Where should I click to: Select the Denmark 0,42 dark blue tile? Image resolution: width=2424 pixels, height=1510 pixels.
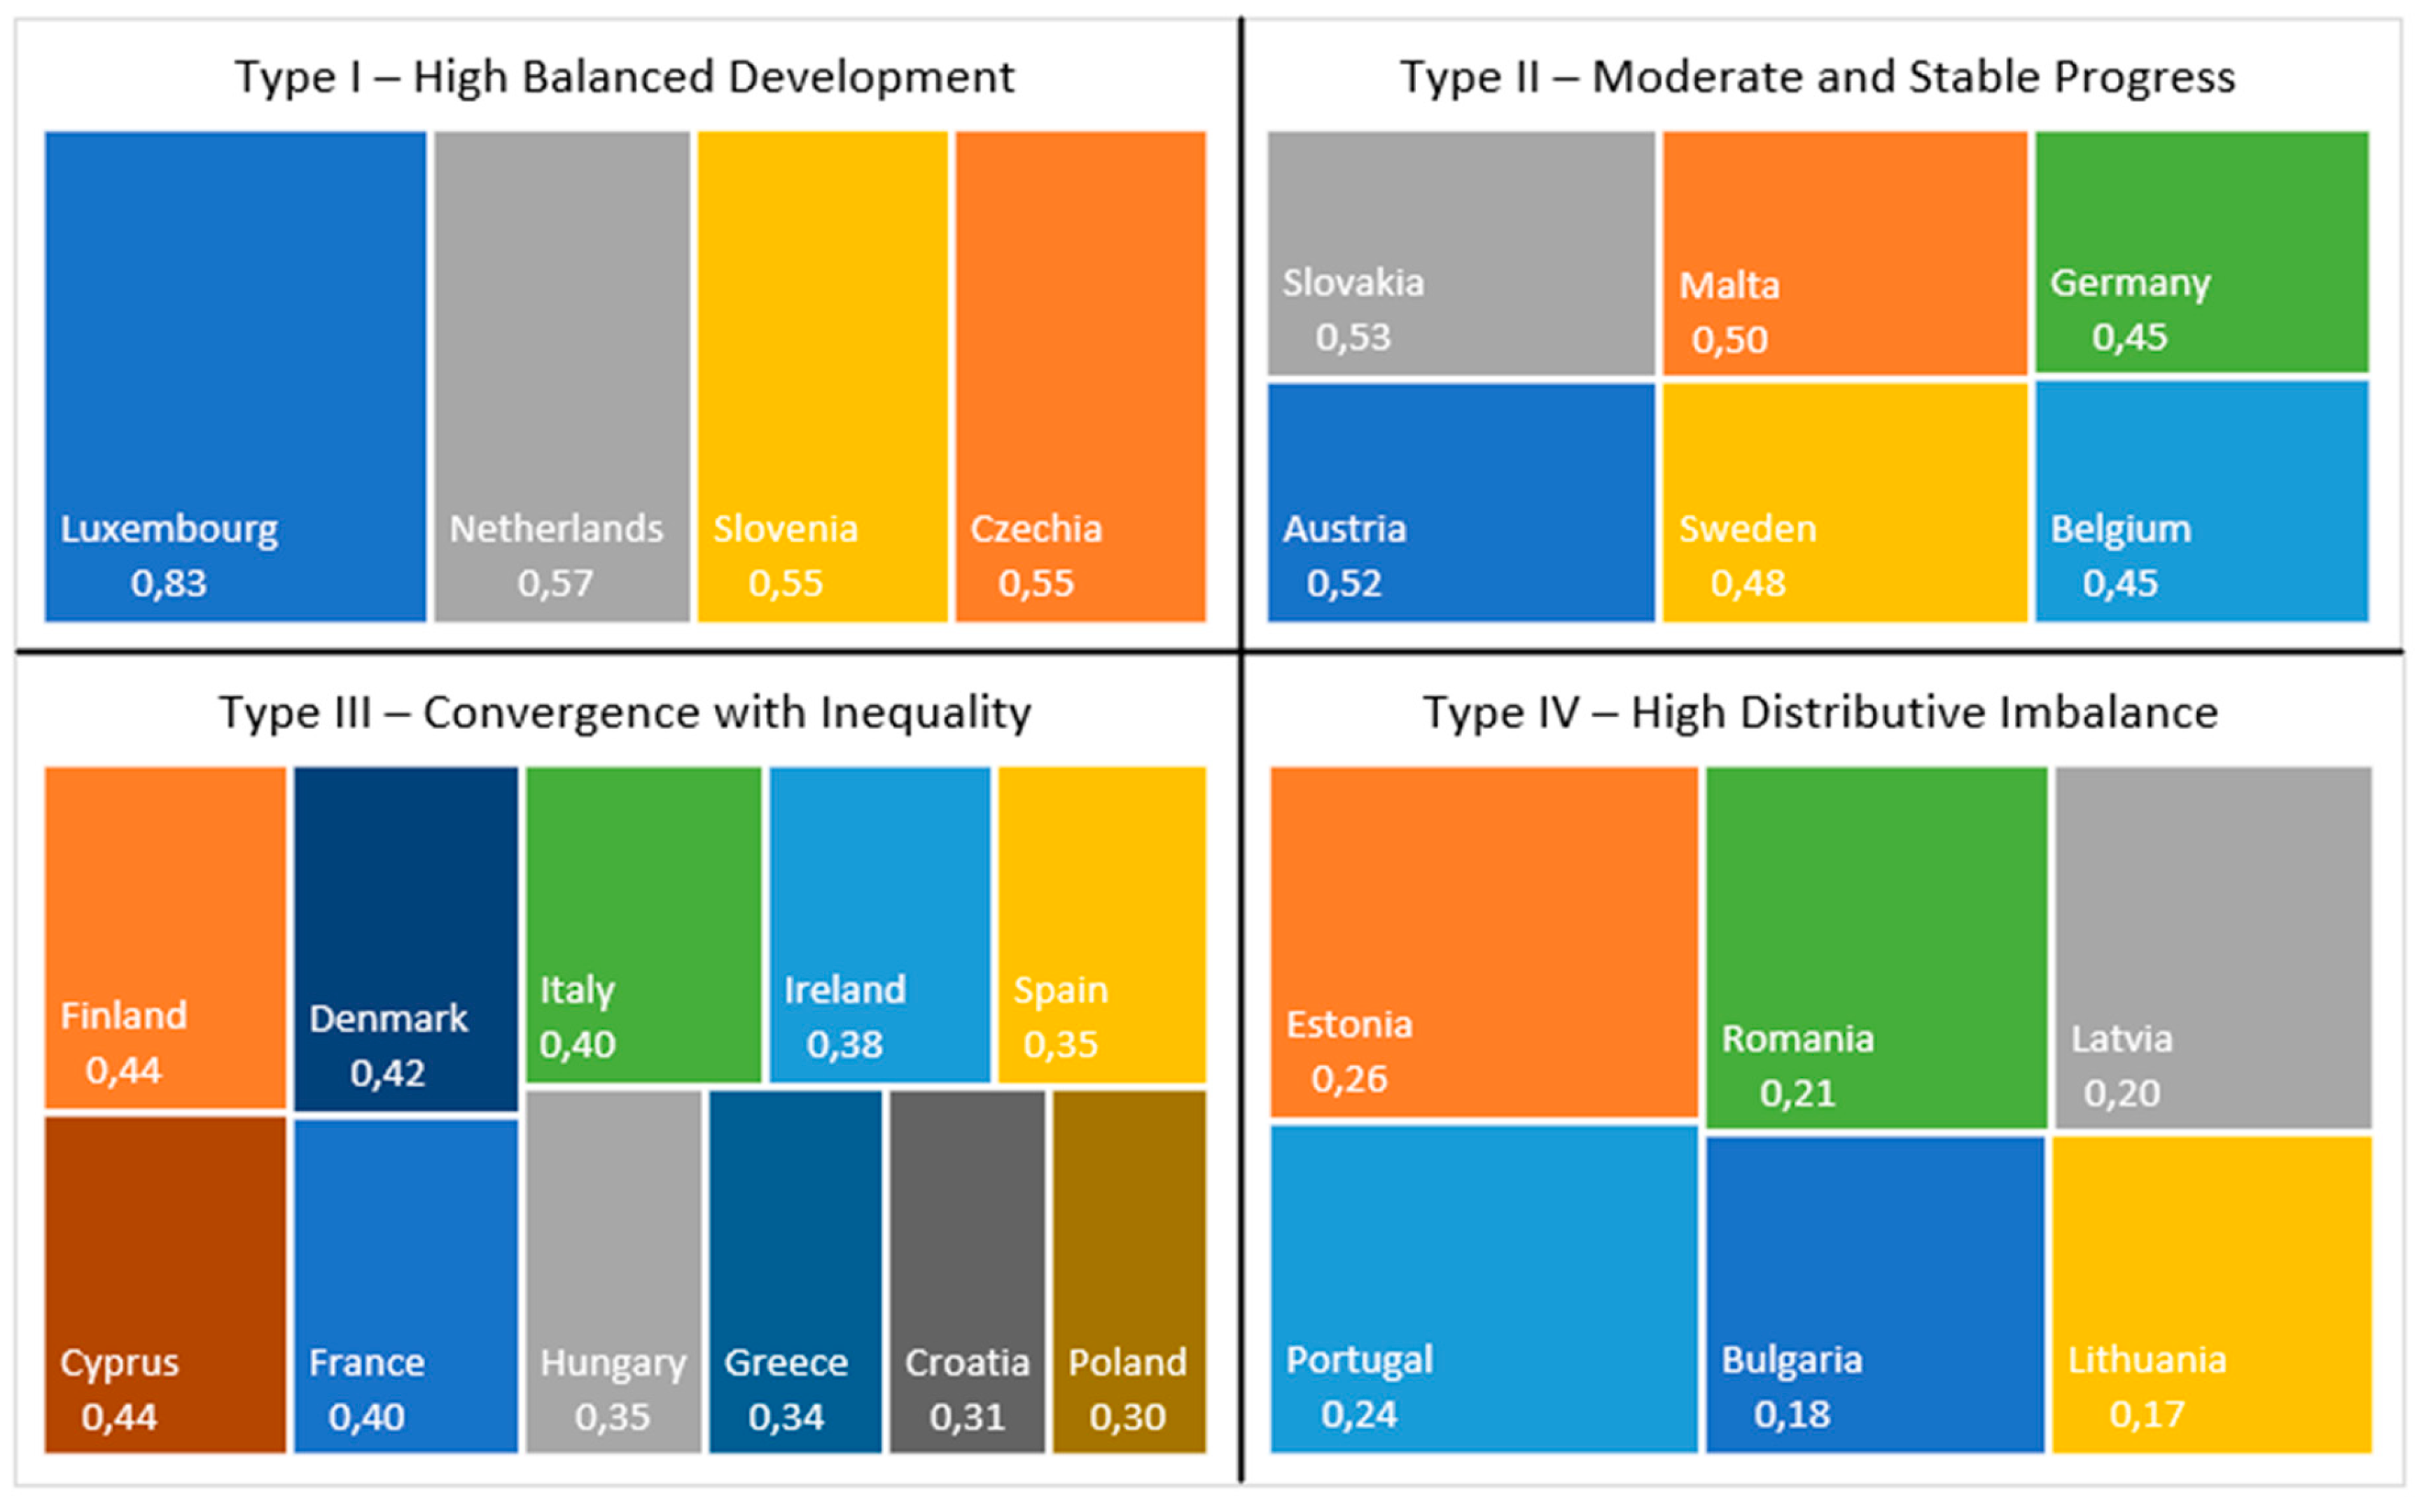[x=405, y=938]
